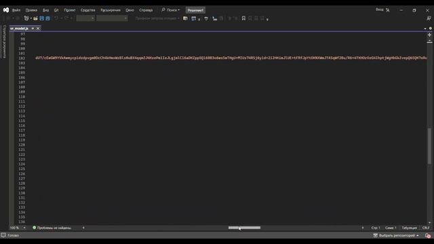Click the window layout toolbar icon
This screenshot has height=244, width=434.
tap(194, 18)
